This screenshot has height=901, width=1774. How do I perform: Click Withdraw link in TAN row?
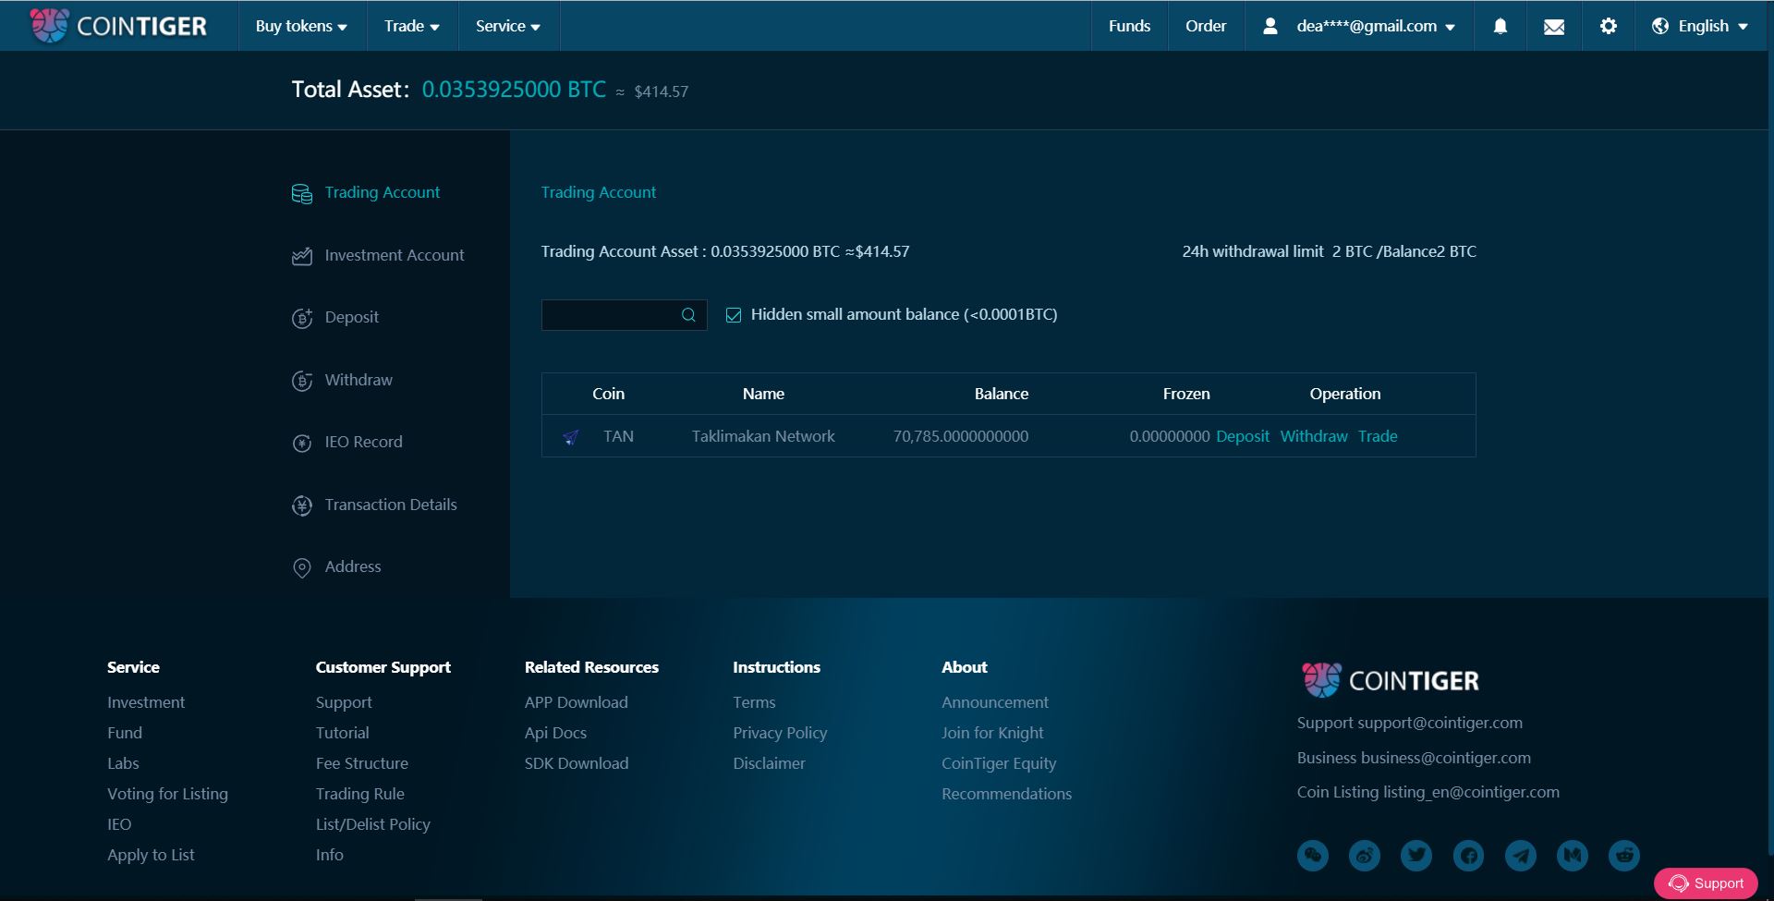tap(1314, 436)
